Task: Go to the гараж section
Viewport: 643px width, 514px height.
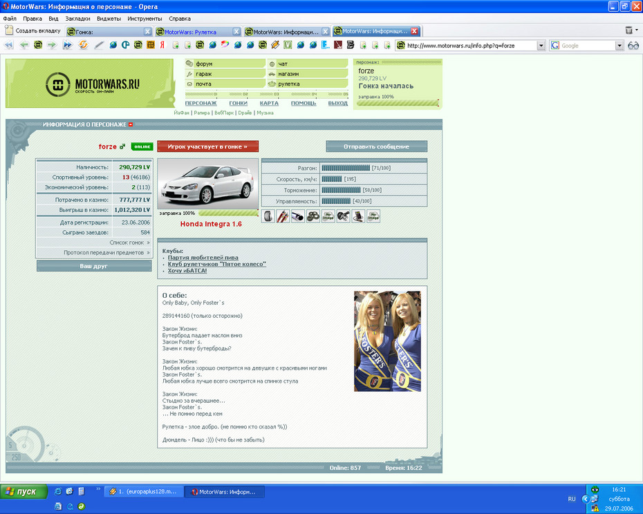Action: 225,74
